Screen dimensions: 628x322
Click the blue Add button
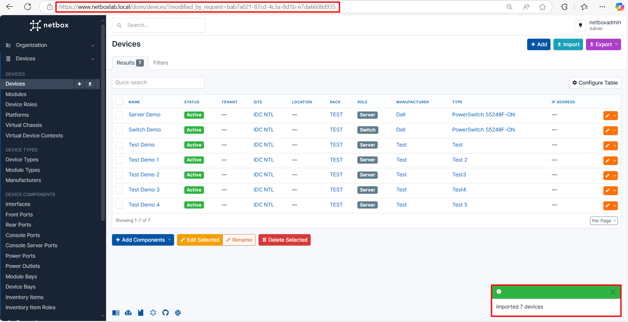click(539, 45)
